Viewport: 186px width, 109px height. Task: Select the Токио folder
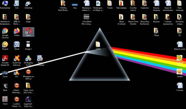(110, 5)
